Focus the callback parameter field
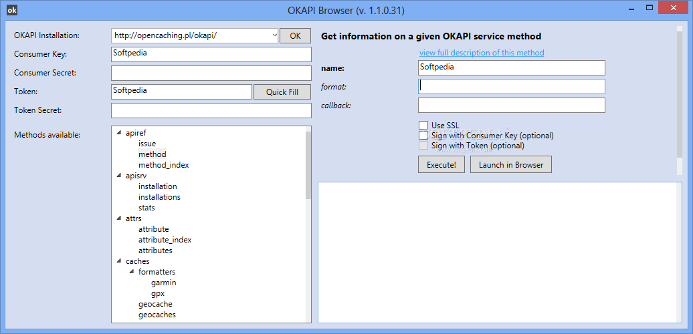The width and height of the screenshot is (693, 334). coord(511,106)
